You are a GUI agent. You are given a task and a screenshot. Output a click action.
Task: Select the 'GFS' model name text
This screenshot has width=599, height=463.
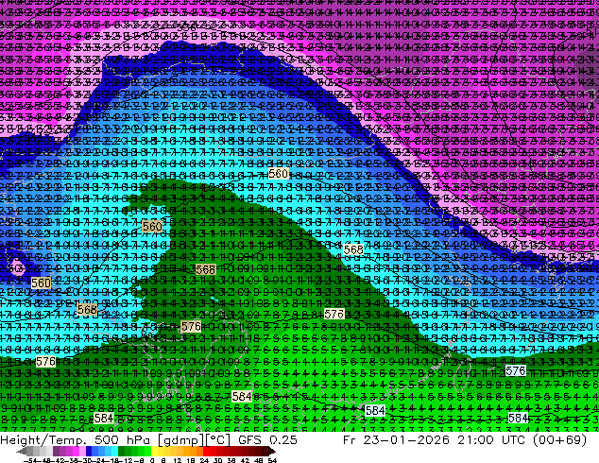coord(249,439)
